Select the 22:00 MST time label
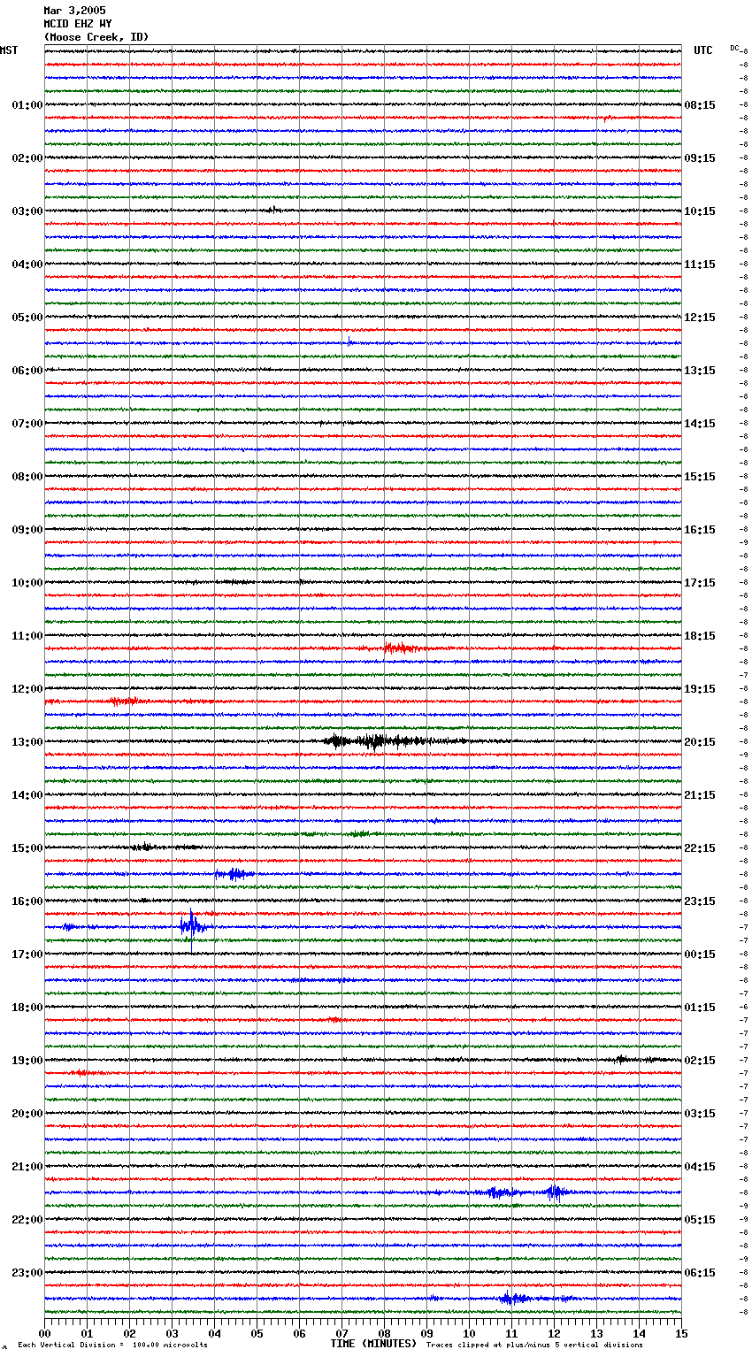The height and width of the screenshot is (1357, 752). [x=27, y=1220]
